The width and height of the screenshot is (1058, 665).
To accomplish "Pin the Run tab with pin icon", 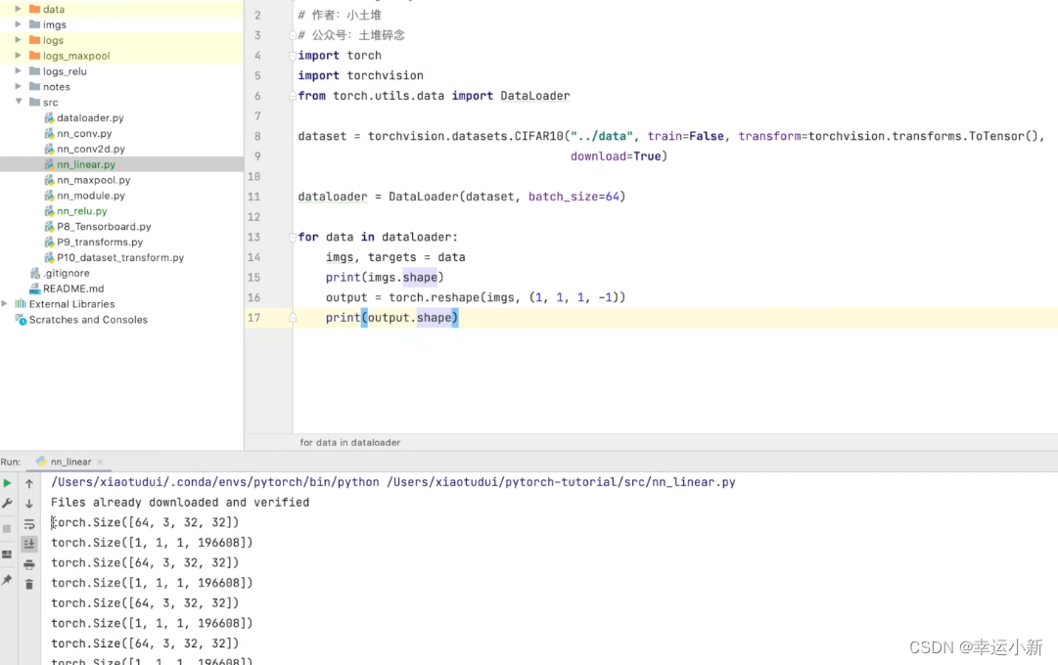I will click(x=7, y=580).
